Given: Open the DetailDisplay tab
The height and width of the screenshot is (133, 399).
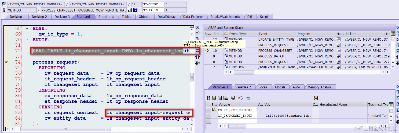Looking at the screenshot, I should (x=166, y=17).
